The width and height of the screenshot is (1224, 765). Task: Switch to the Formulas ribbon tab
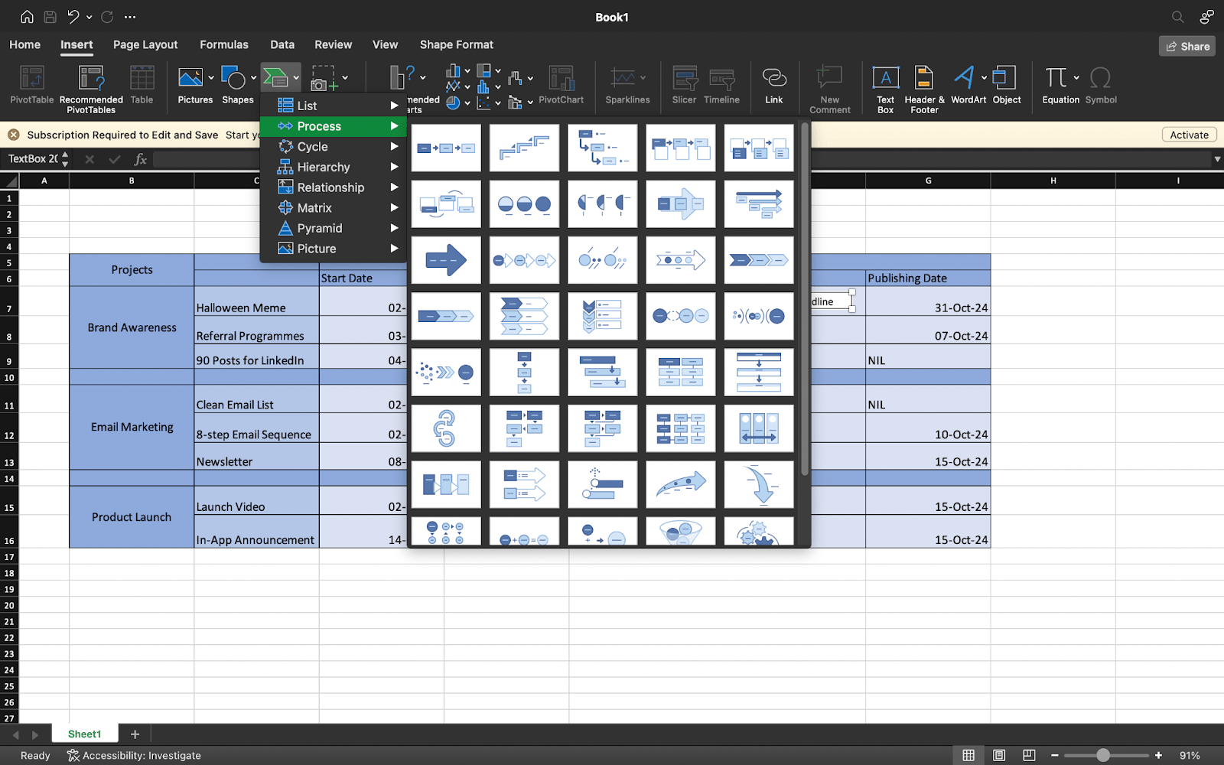coord(223,44)
